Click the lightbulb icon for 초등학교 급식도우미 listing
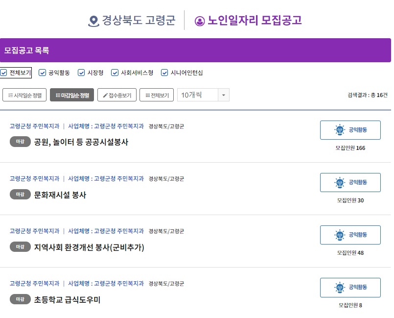The width and height of the screenshot is (394, 318). [339, 287]
